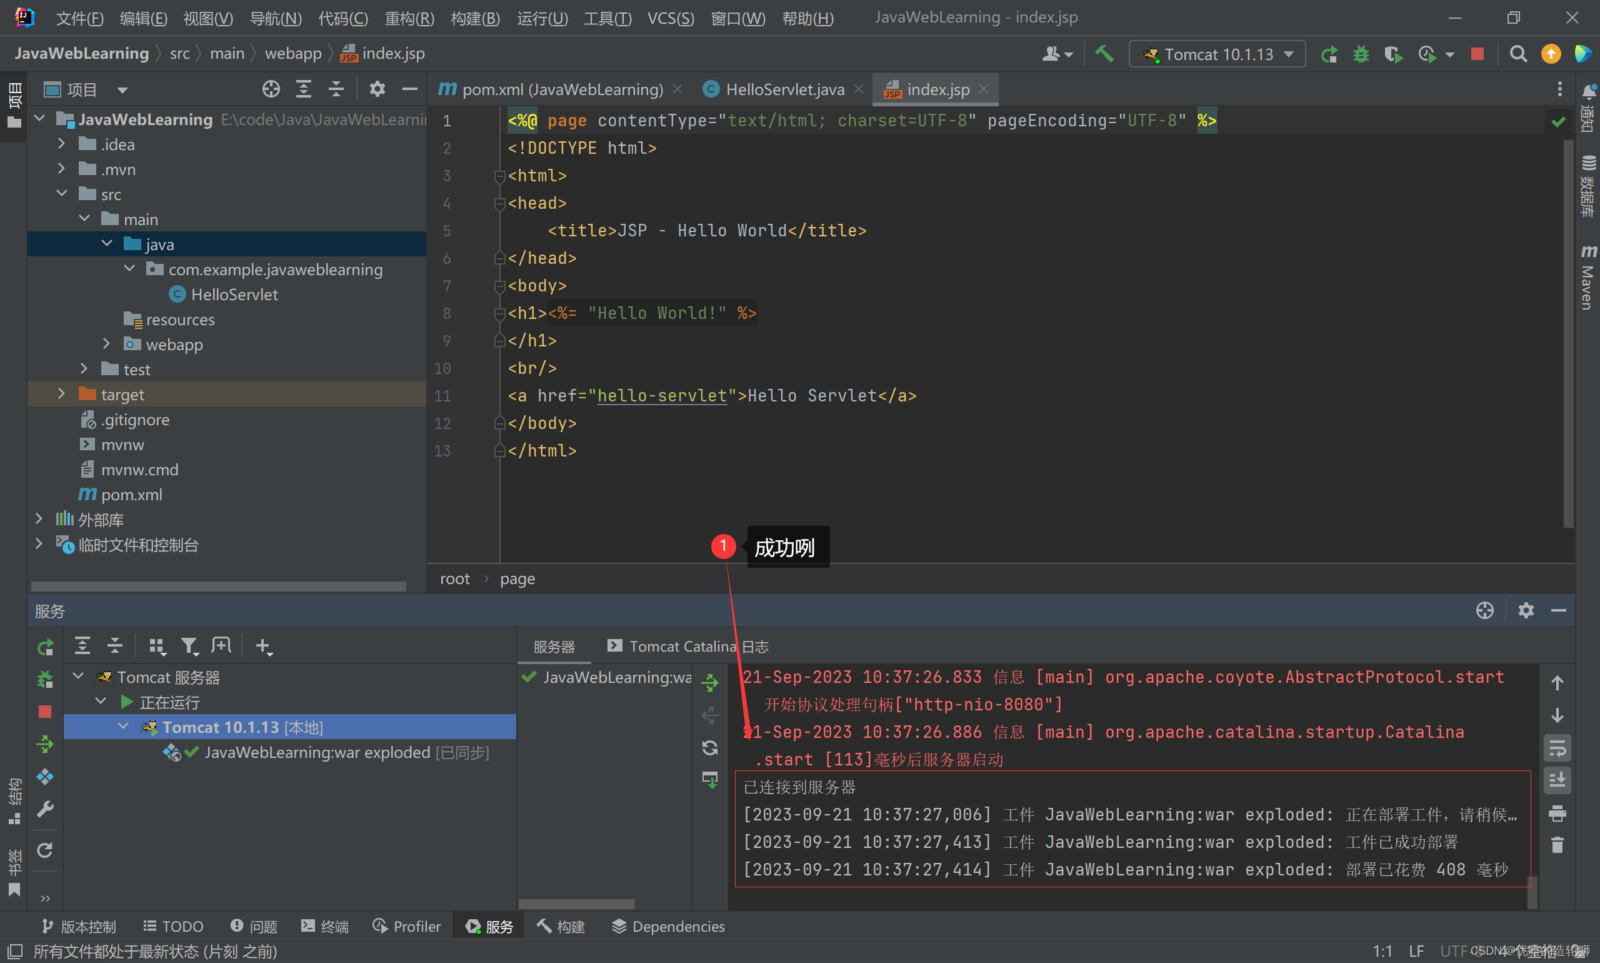Stop the running Tomcat server
1600x963 pixels.
click(1477, 54)
